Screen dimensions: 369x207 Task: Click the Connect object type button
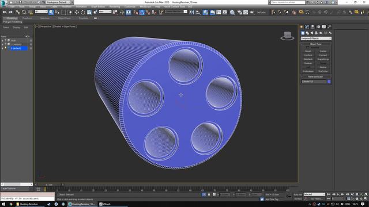coord(323,55)
